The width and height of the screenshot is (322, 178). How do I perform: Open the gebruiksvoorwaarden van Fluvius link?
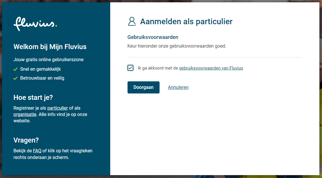click(211, 68)
